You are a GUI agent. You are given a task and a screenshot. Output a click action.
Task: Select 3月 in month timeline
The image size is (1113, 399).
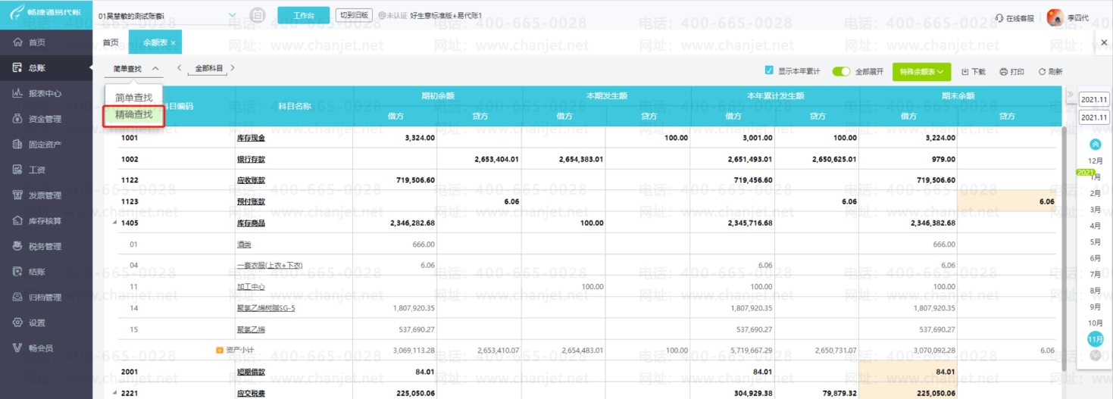[x=1095, y=210]
